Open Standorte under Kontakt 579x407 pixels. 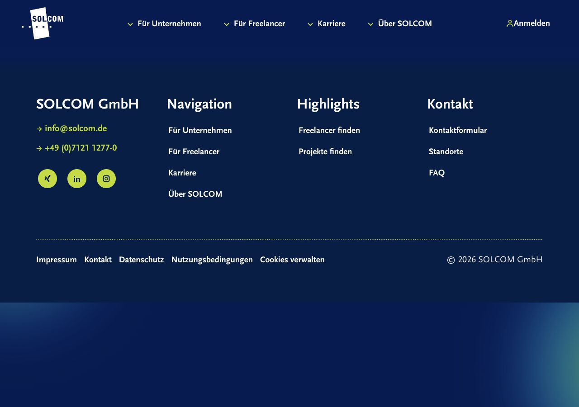coord(446,151)
